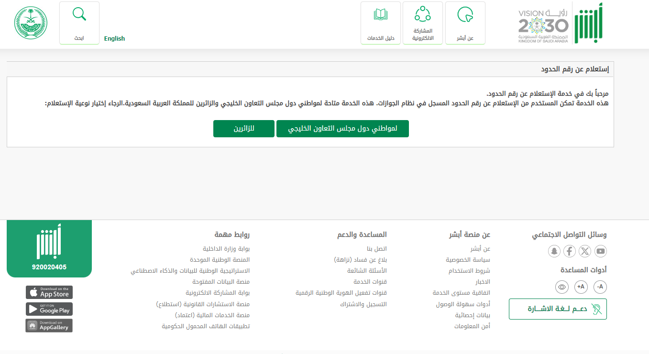Switch site language to English
649x354 pixels.
(114, 39)
